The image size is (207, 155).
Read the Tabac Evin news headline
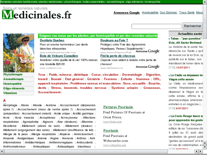(186, 41)
